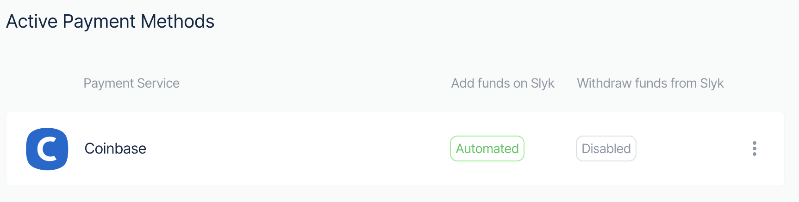Show Coinbase settings via the kebab icon
The height and width of the screenshot is (202, 799).
754,149
